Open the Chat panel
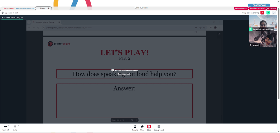This screenshot has width=280, height=133. (142, 128)
